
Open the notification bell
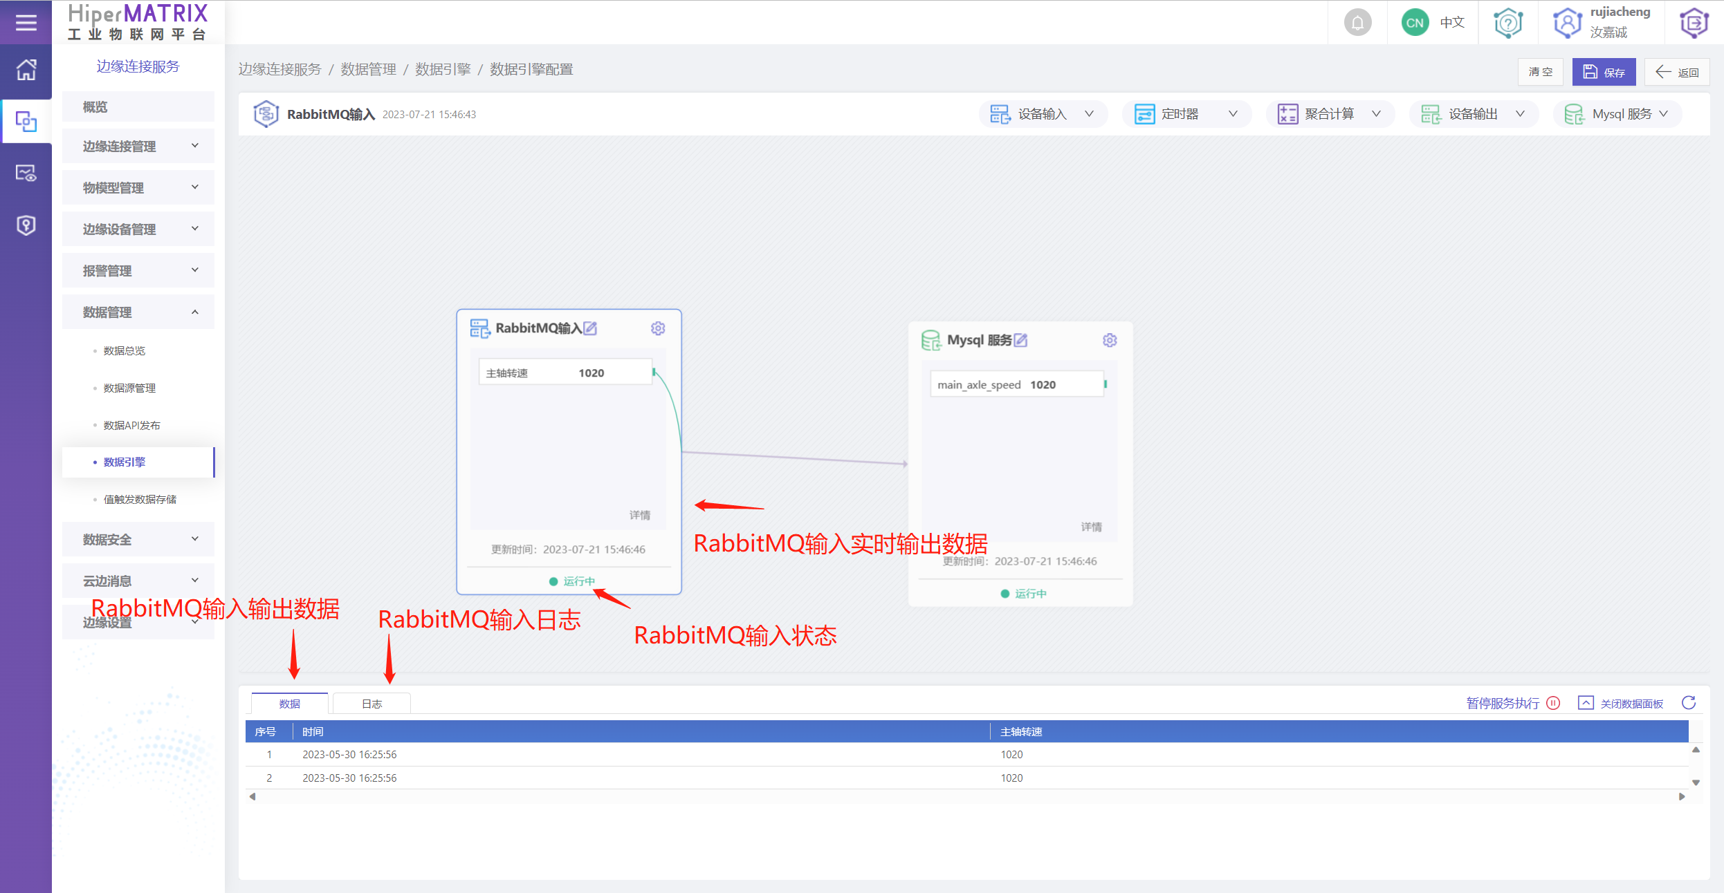(1357, 23)
